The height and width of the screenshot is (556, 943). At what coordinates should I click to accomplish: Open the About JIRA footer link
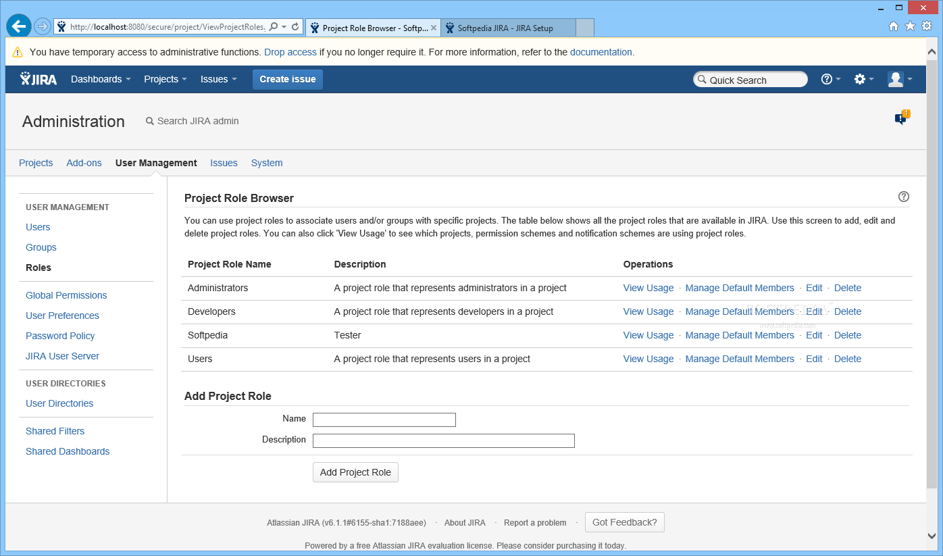(x=465, y=522)
